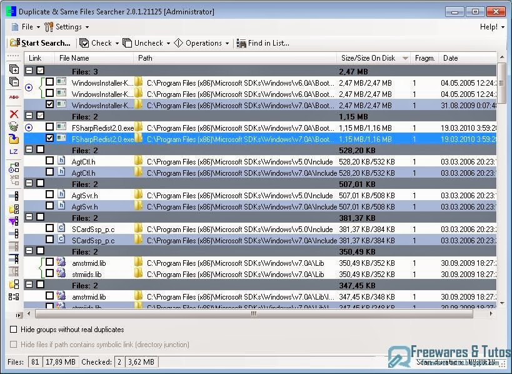The width and height of the screenshot is (512, 374).
Task: Sort by the Path column header
Action: (x=235, y=58)
